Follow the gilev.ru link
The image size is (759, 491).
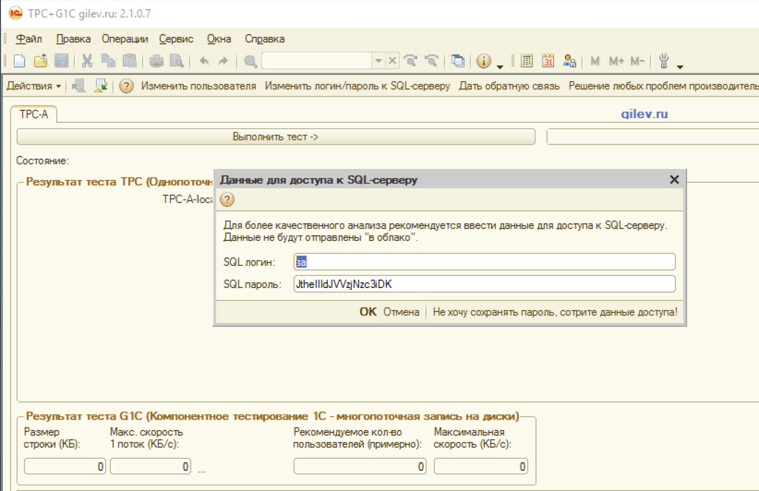645,114
